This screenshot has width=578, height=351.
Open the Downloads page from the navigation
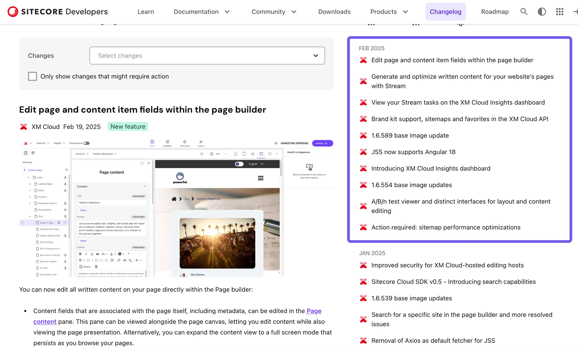coord(334,12)
